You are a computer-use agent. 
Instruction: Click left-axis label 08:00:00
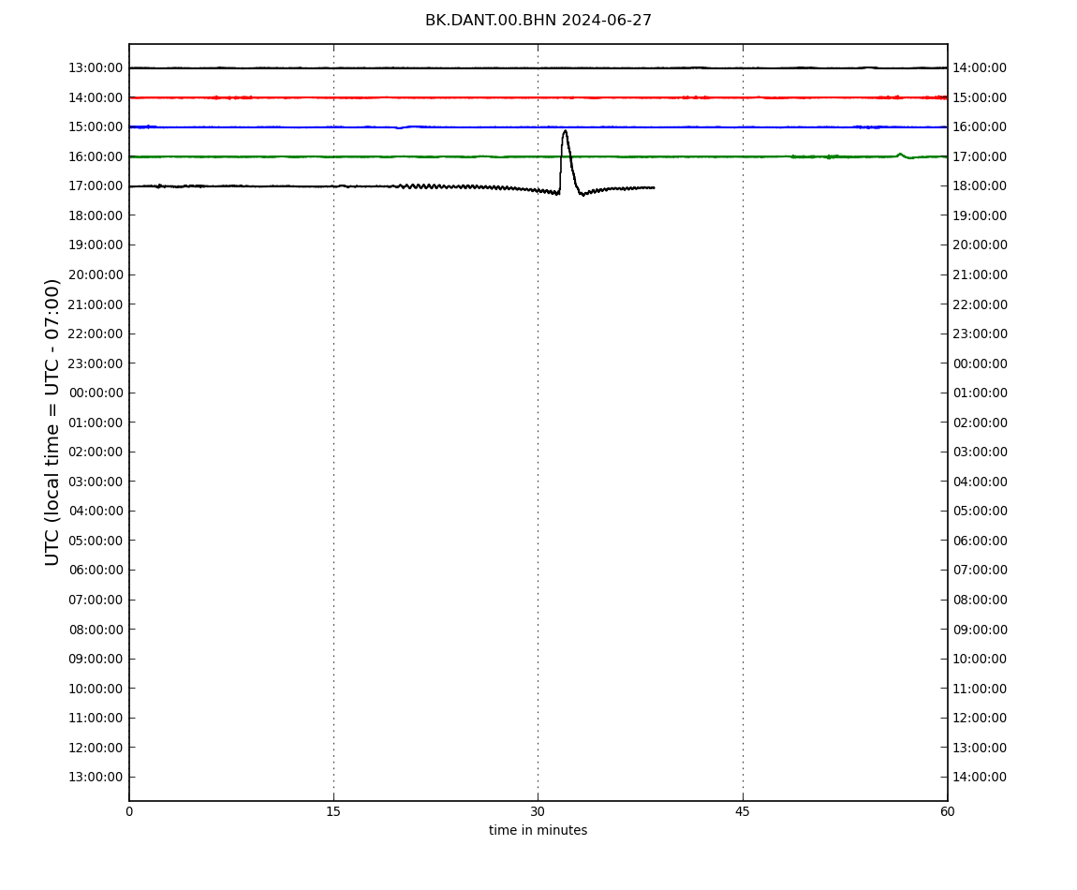(x=96, y=630)
